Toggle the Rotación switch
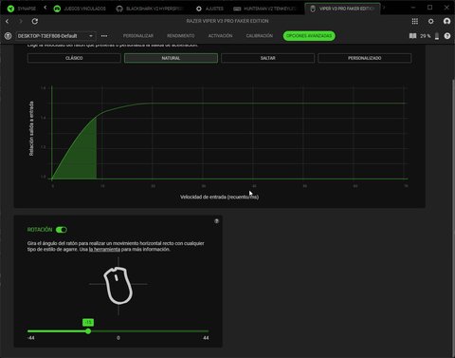455x358 pixels. (x=62, y=230)
